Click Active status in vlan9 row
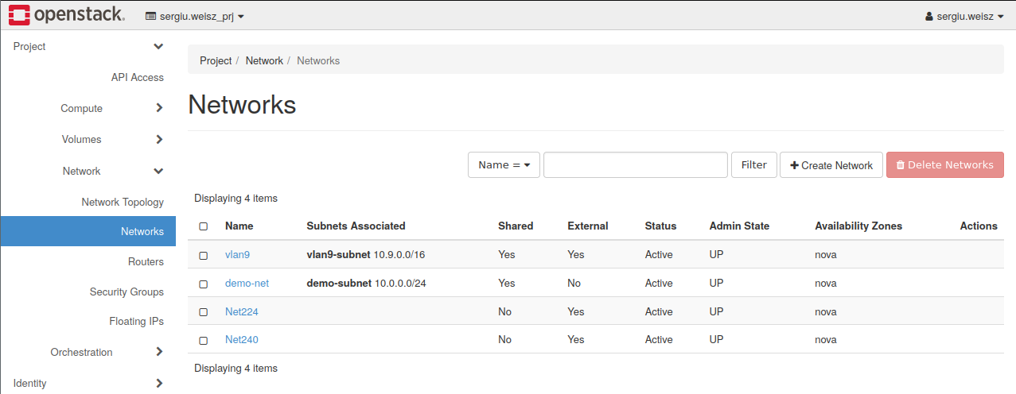Screen dimensions: 1016x394 coord(659,254)
